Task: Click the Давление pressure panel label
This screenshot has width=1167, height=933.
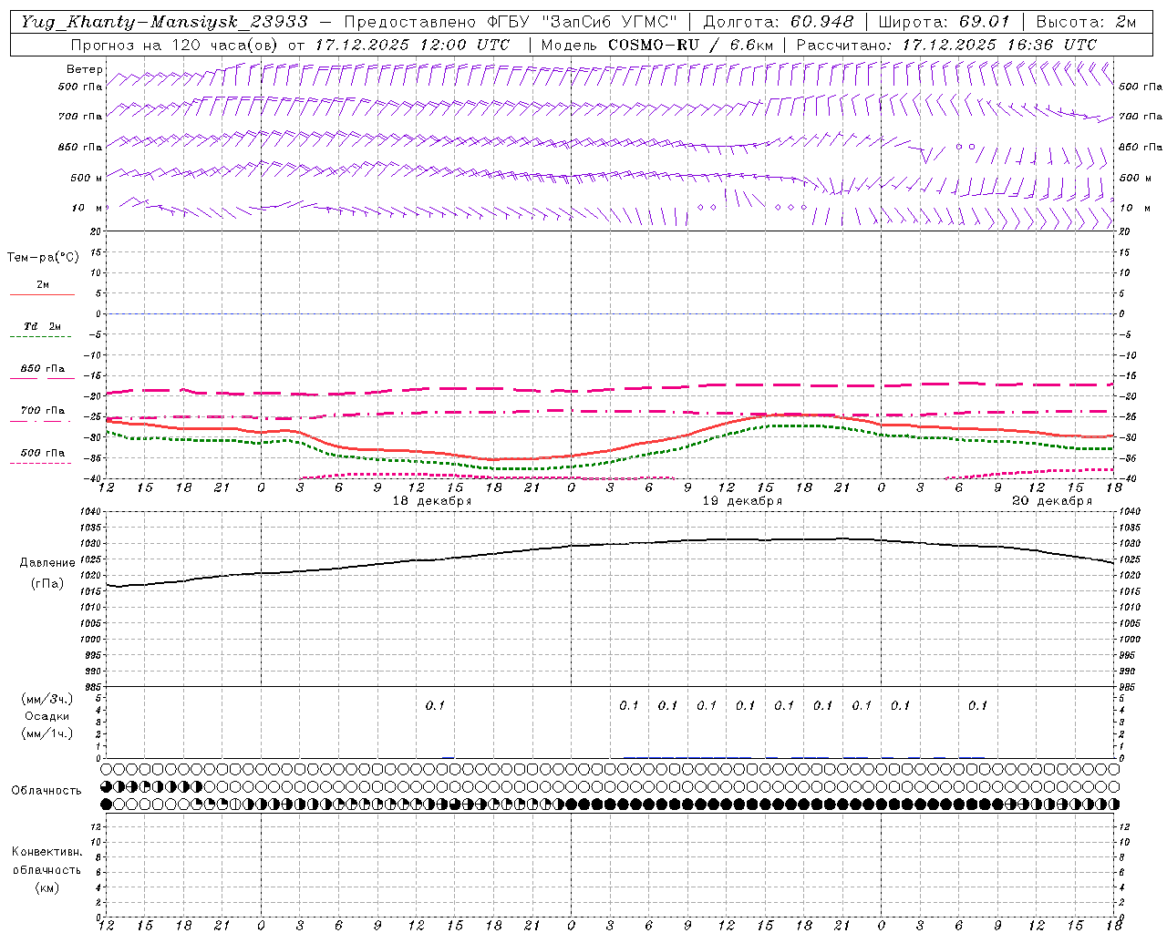Action: tap(47, 563)
